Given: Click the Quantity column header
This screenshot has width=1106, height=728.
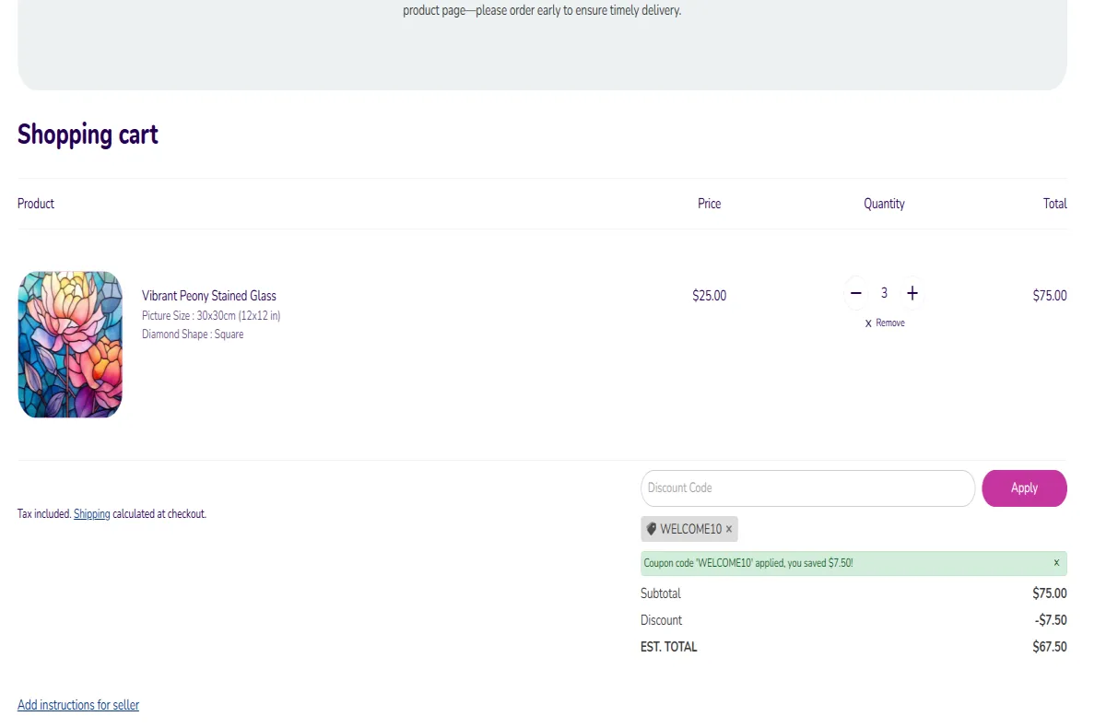Looking at the screenshot, I should pyautogui.click(x=884, y=204).
